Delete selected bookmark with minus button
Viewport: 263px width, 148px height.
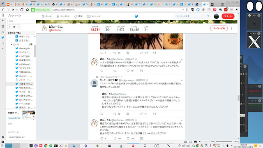(18, 27)
